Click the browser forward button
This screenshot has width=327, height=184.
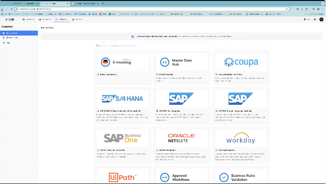7,9
